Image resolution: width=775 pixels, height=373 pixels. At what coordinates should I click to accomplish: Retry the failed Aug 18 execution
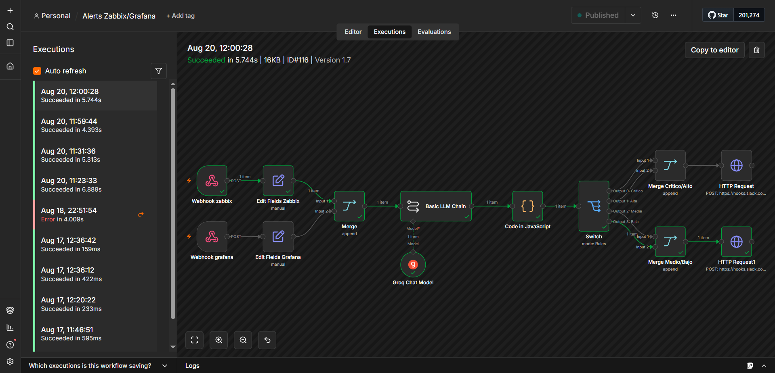click(x=141, y=215)
